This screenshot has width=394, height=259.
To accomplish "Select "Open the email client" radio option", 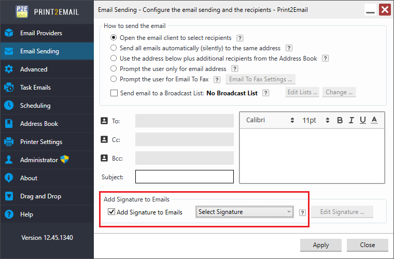I will point(114,38).
